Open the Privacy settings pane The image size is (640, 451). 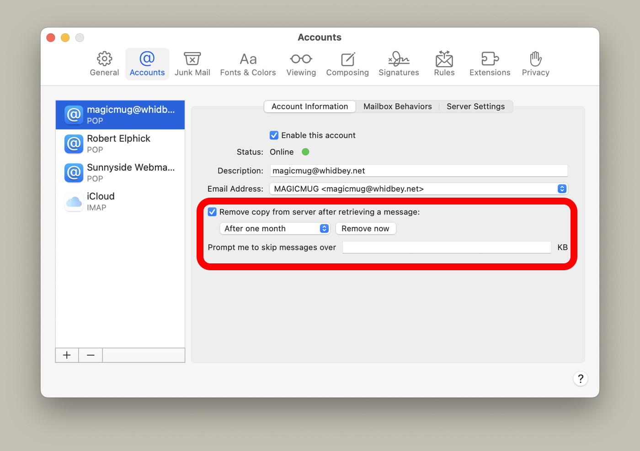(535, 64)
